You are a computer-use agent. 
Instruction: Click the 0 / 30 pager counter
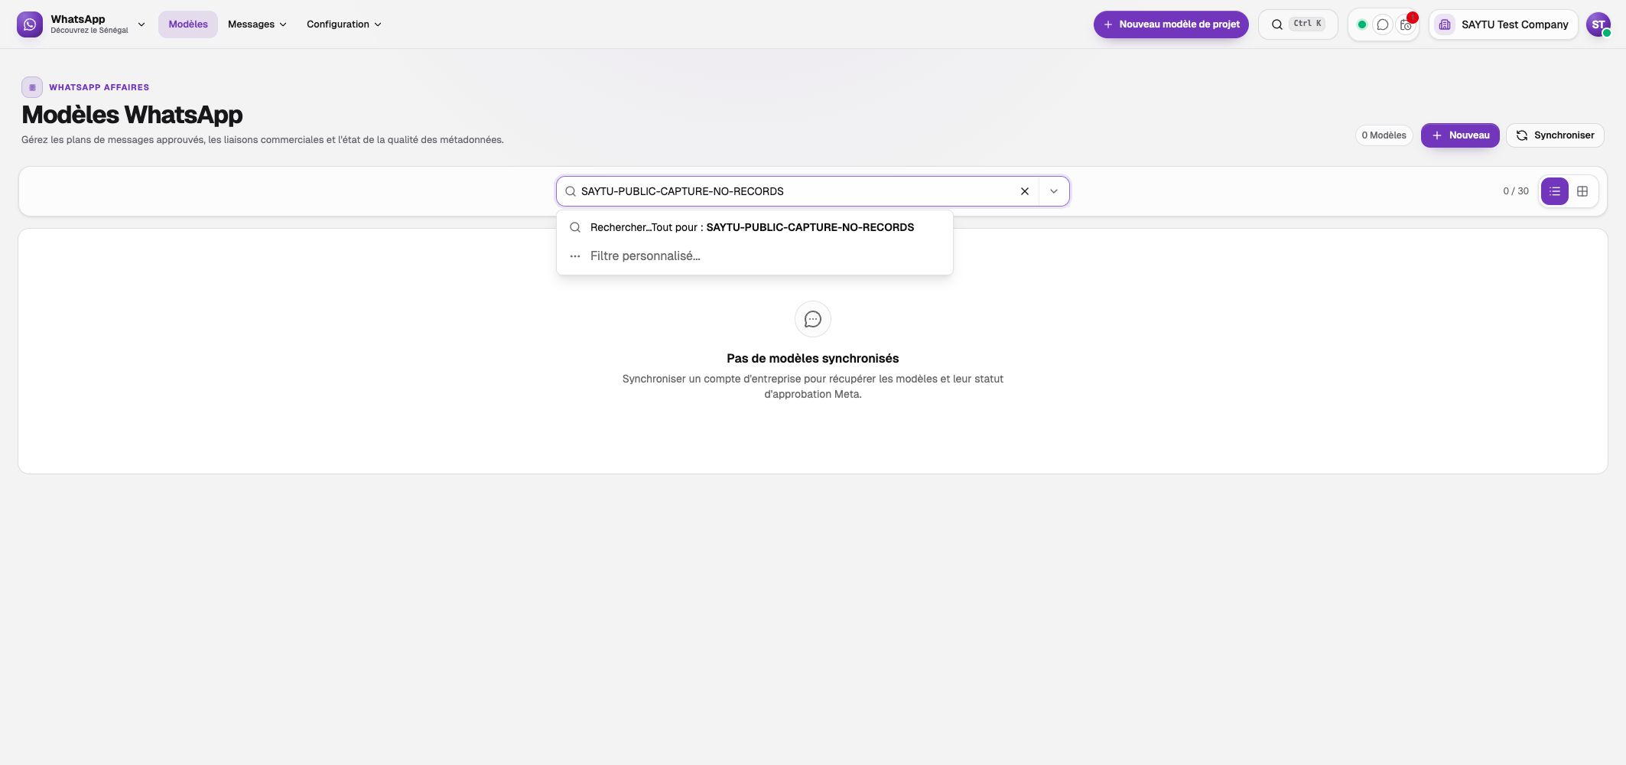1516,191
